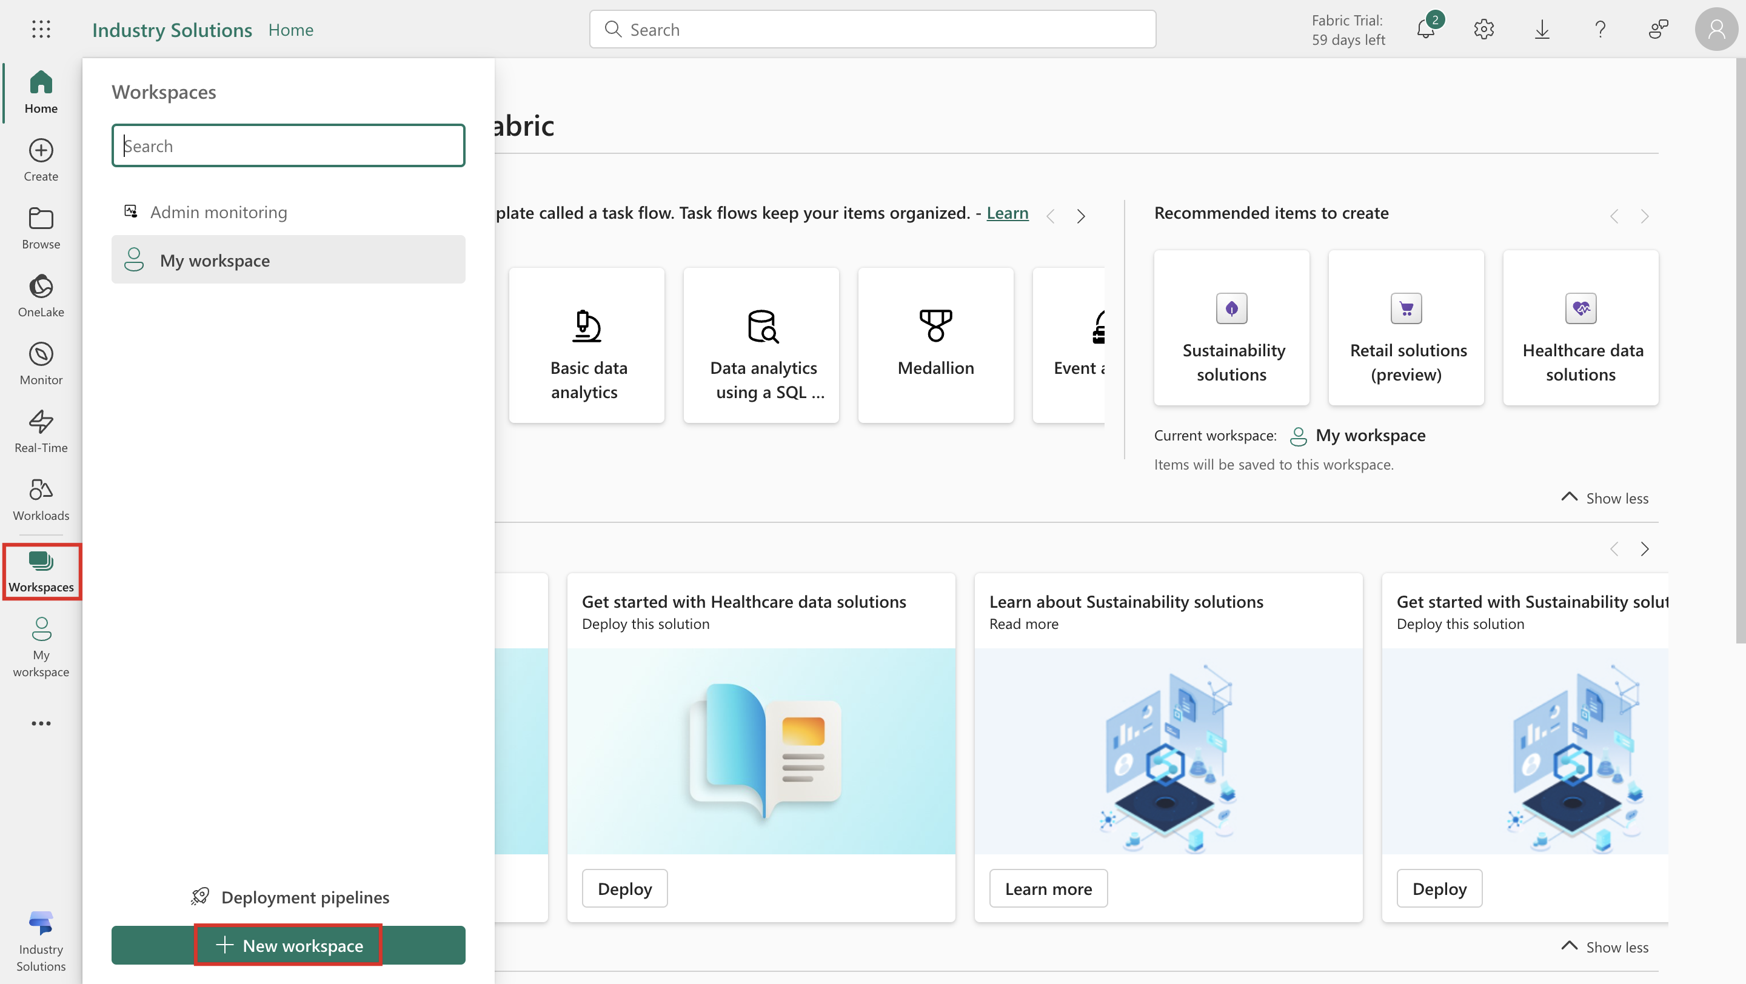
Task: Open My workspace from the left sidebar
Action: (41, 647)
